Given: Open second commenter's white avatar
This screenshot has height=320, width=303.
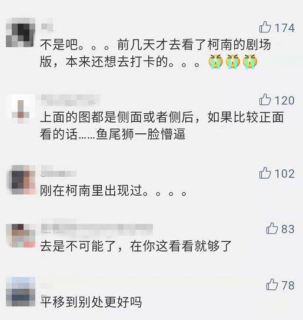Looking at the screenshot, I should (21, 109).
